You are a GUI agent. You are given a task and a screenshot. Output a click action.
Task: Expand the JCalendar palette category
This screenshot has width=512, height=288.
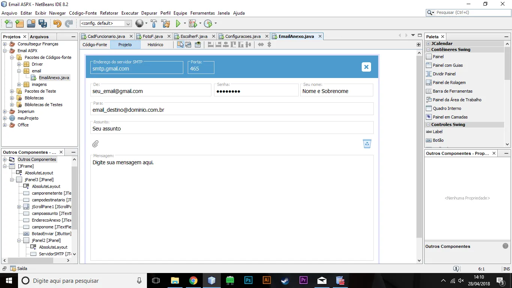tap(428, 43)
